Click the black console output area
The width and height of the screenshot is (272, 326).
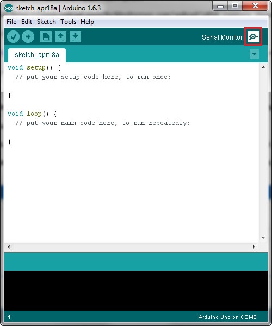pyautogui.click(x=136, y=291)
